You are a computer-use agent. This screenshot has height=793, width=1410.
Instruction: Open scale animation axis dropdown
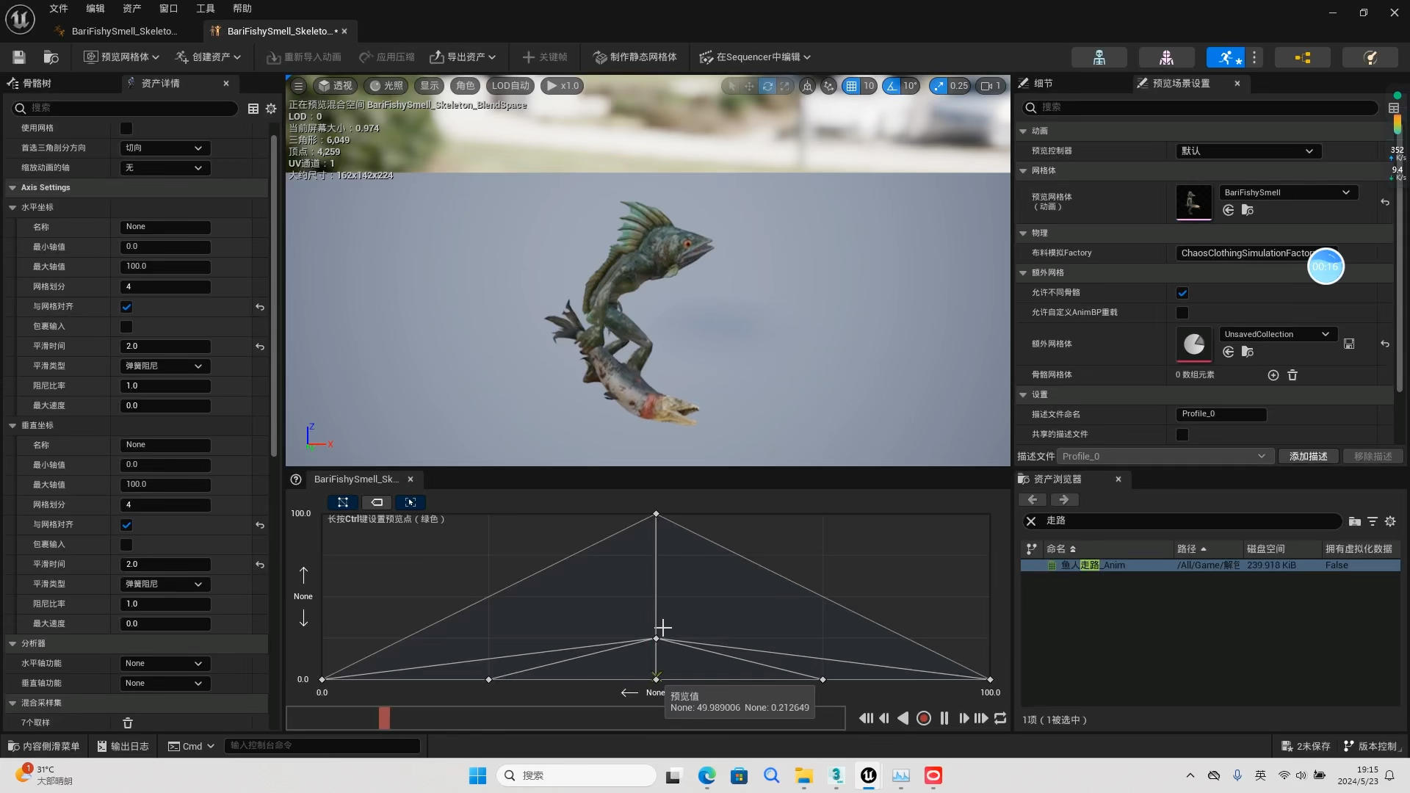click(x=165, y=168)
